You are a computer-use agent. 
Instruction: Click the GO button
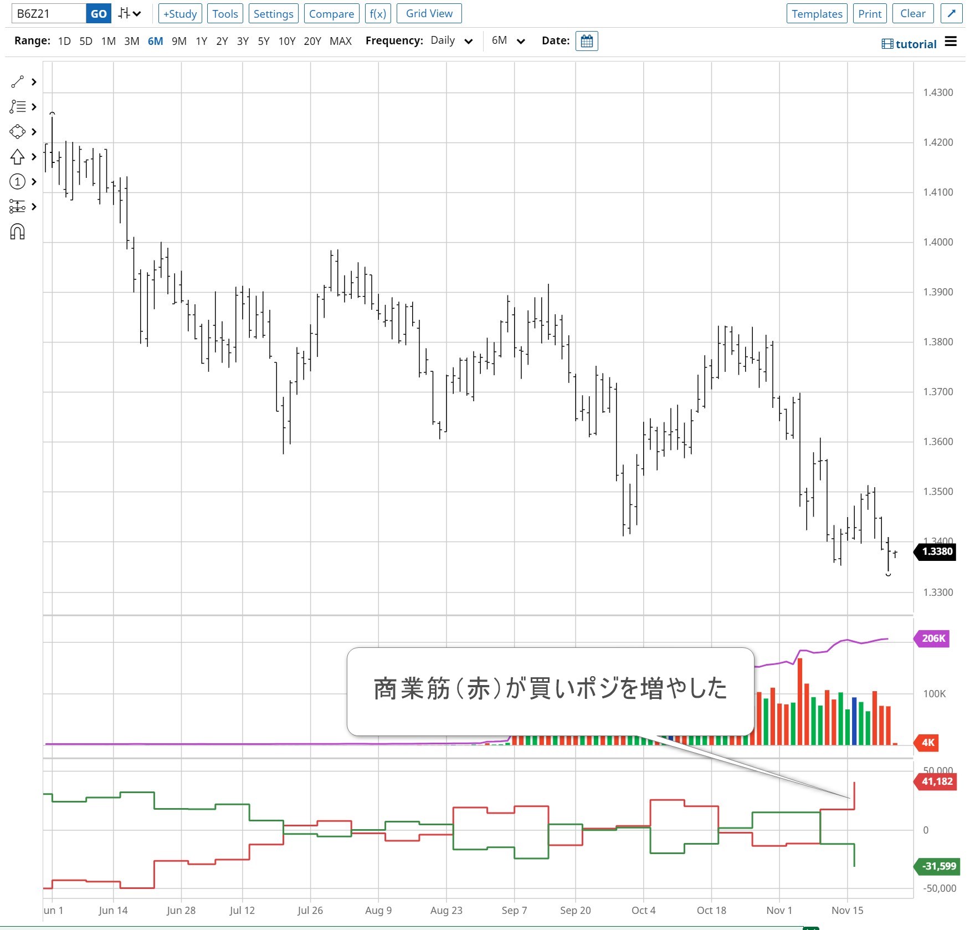tap(99, 13)
